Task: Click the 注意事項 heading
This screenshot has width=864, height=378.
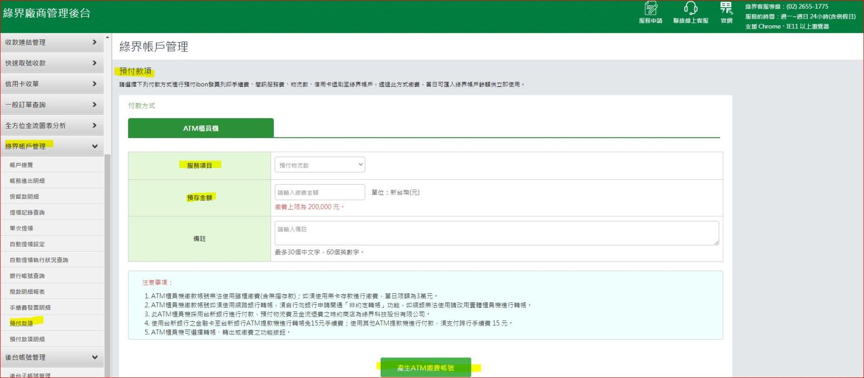Action: coord(157,282)
